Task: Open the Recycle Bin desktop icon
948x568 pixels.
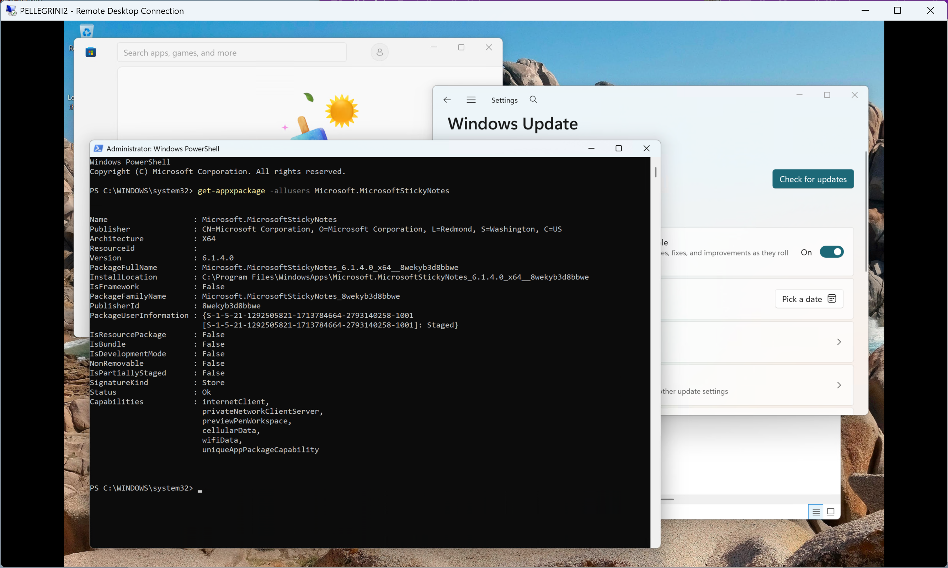Action: point(86,31)
